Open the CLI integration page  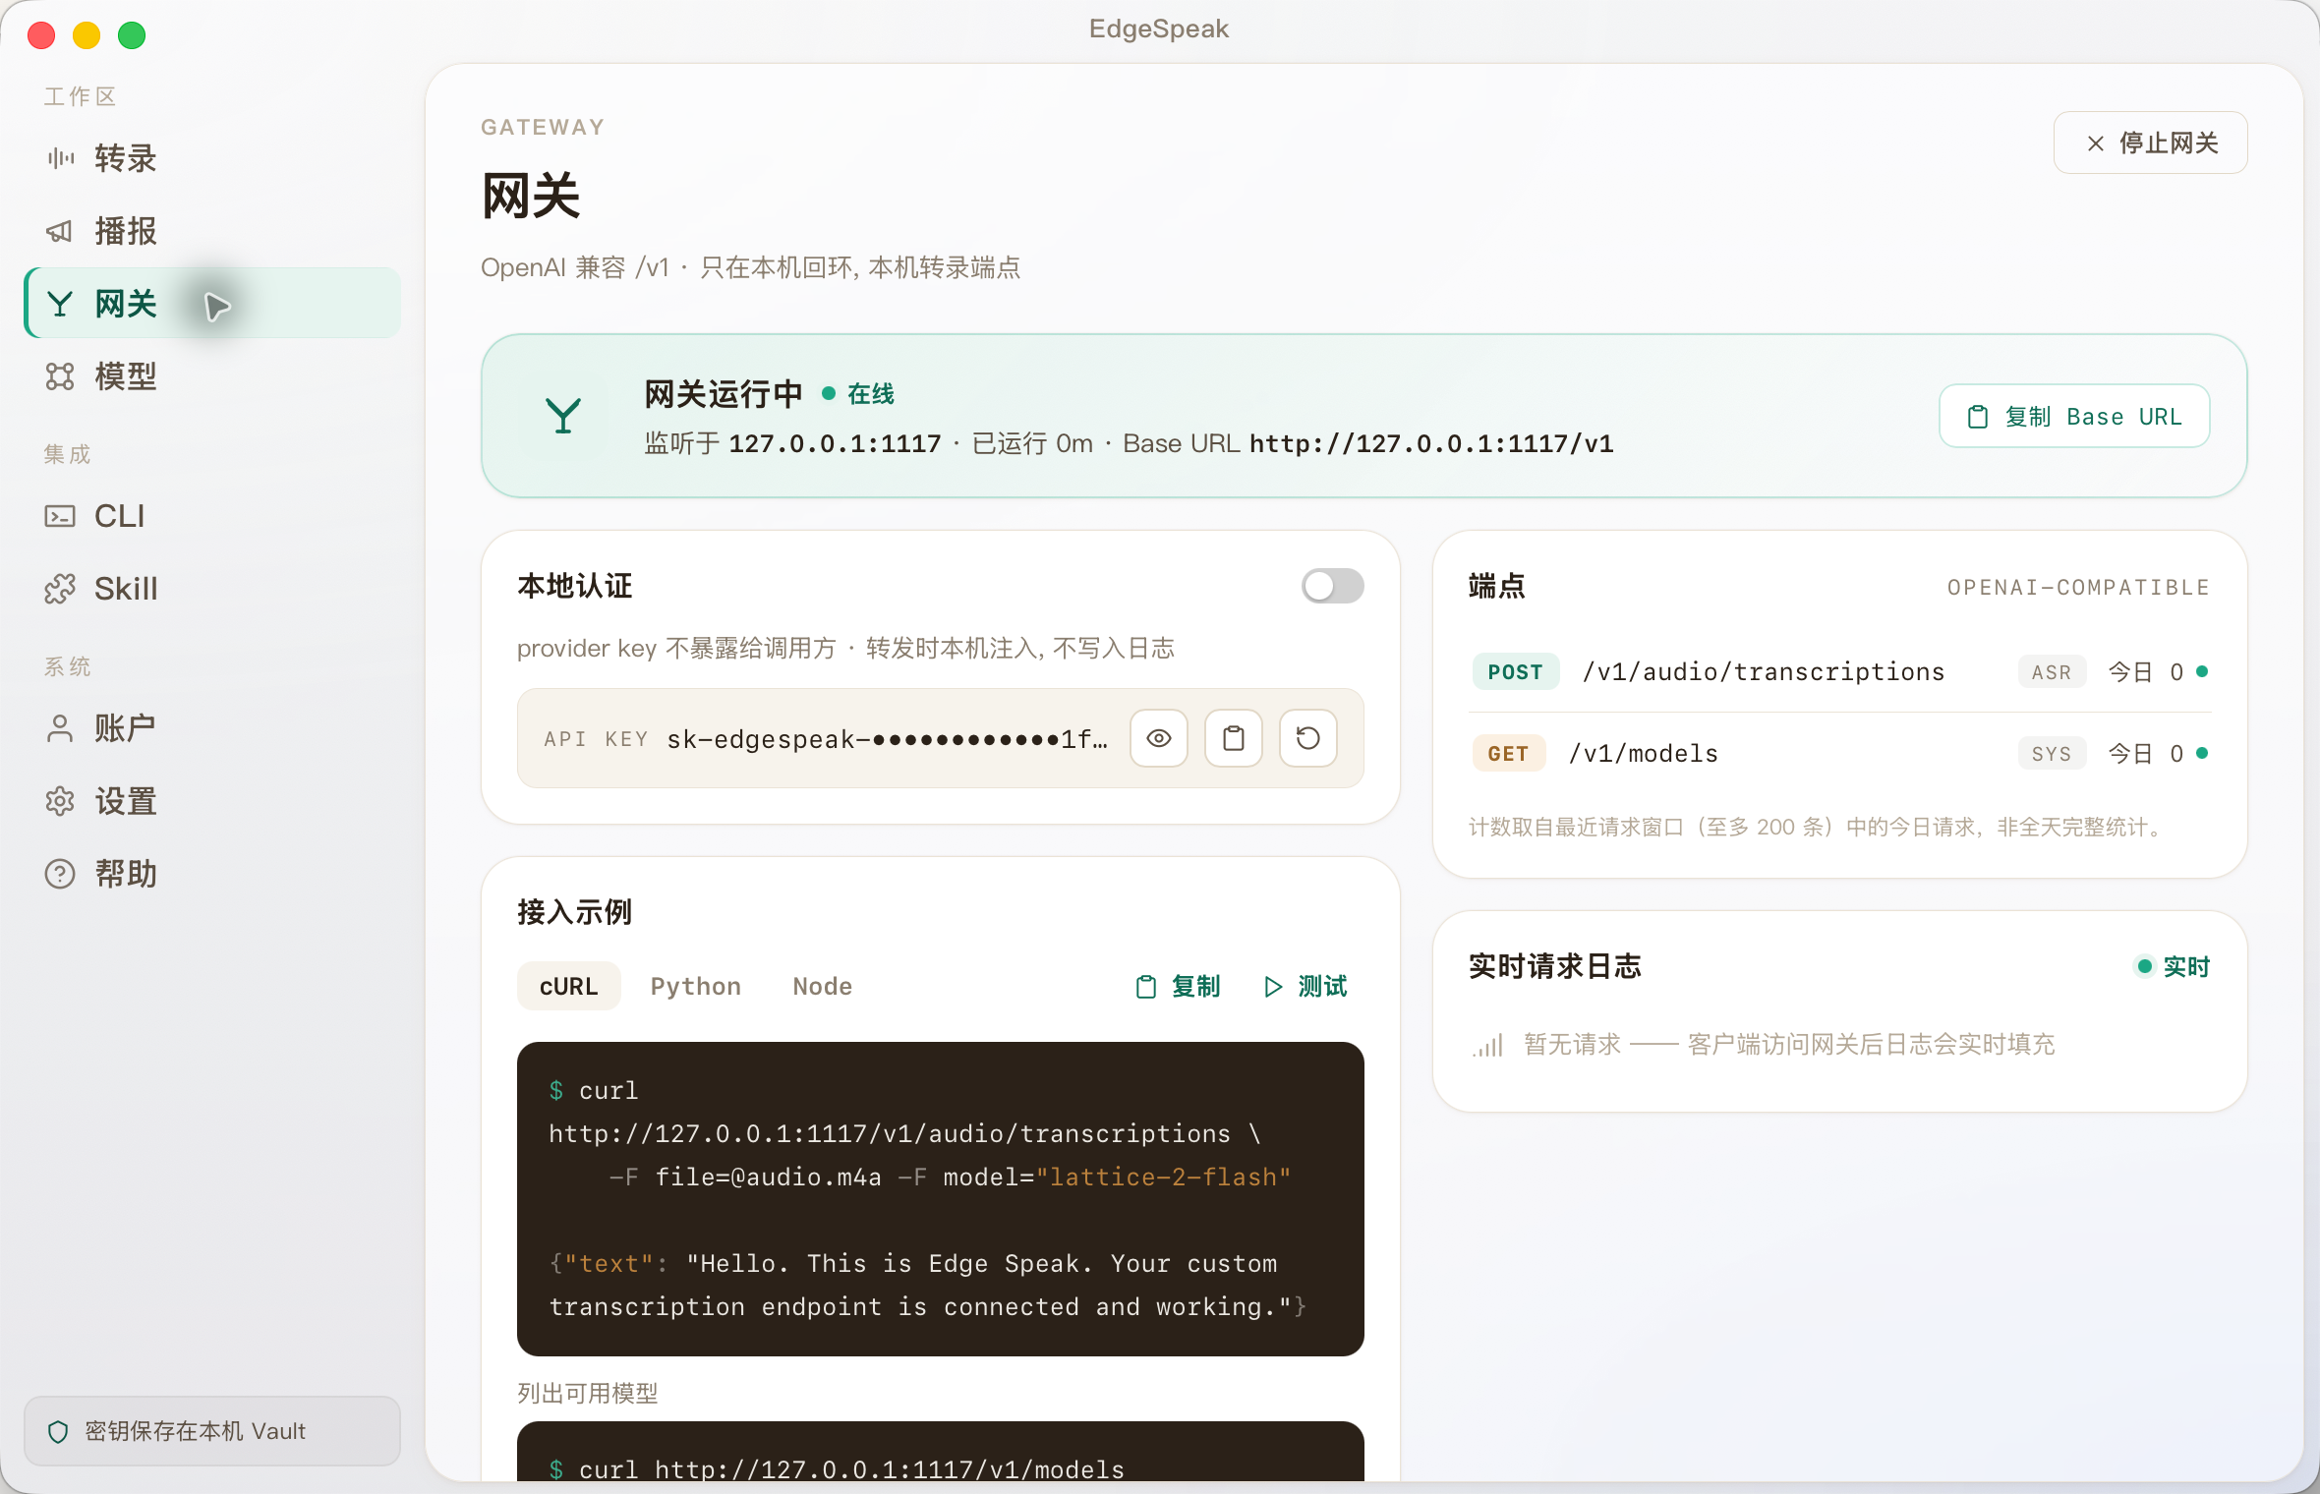pos(211,516)
